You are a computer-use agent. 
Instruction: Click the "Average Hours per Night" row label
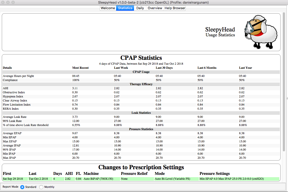18,76
